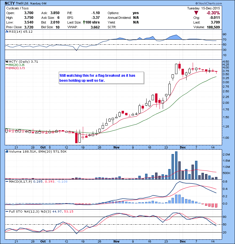
Task: Click the P/E value -1.10
Action: point(95,13)
